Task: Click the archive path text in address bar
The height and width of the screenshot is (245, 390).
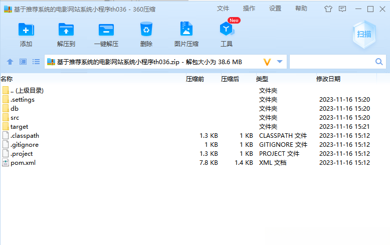Action: tap(149, 62)
